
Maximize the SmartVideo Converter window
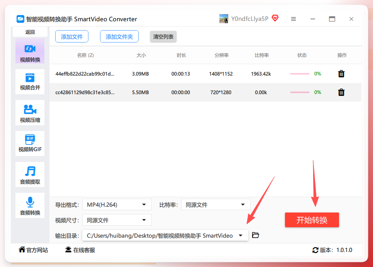tap(332, 19)
